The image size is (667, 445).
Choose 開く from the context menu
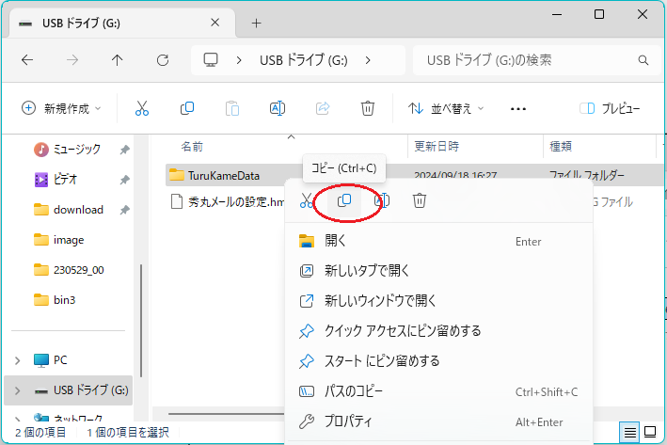click(438, 241)
